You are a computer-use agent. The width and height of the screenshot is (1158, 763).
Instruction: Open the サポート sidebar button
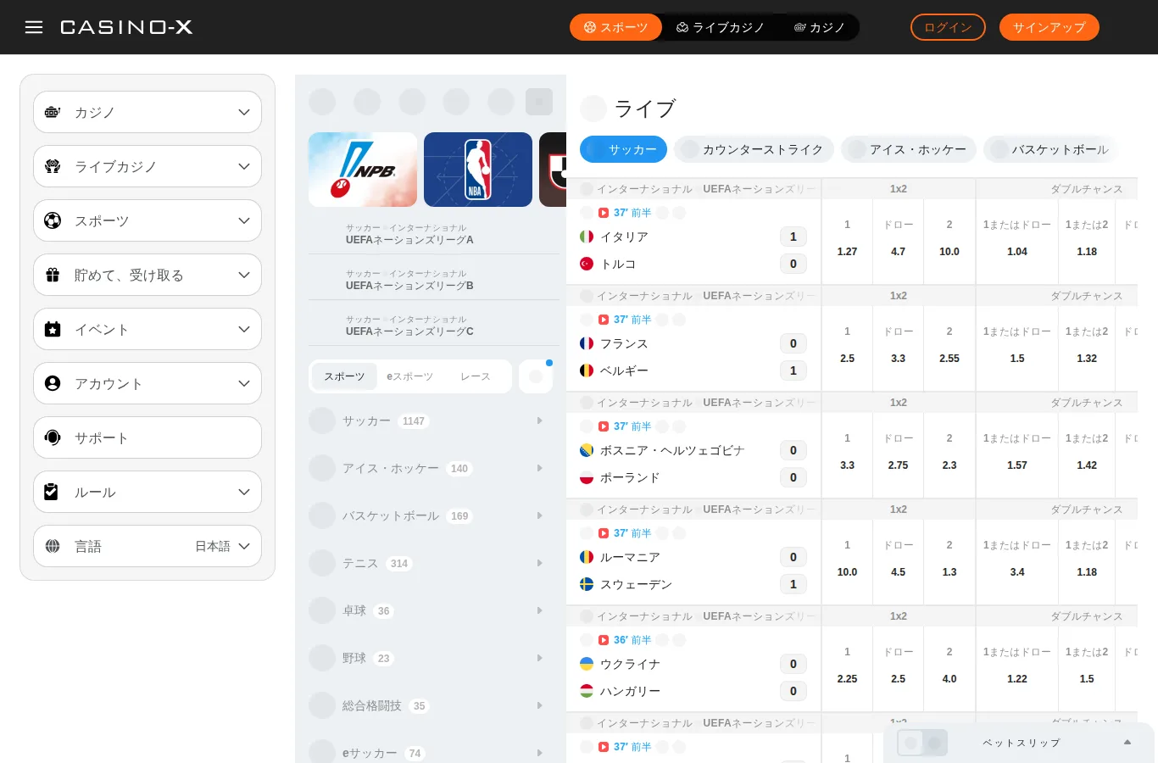point(148,437)
